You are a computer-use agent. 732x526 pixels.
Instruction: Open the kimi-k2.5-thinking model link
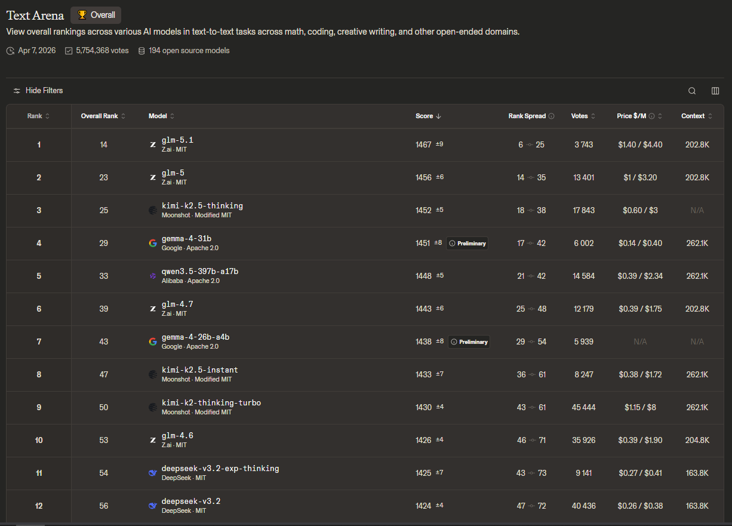tap(202, 206)
